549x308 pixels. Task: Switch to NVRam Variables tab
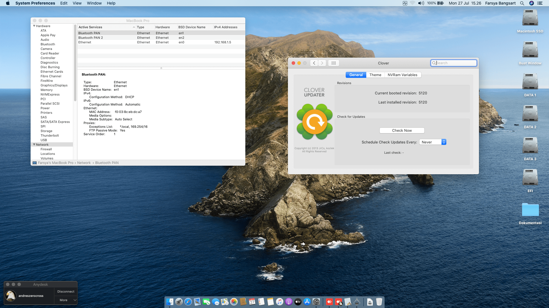[403, 75]
